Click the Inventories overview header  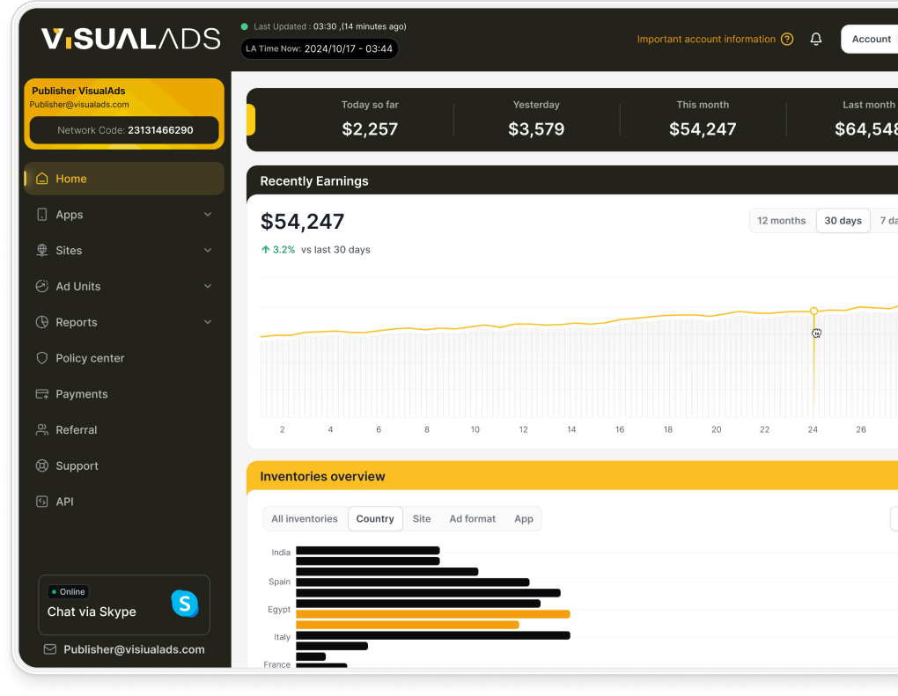pos(322,476)
